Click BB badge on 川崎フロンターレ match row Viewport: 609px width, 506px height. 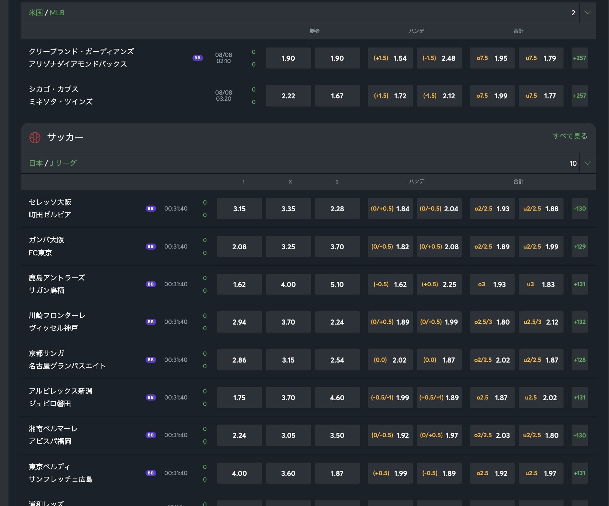tap(151, 322)
